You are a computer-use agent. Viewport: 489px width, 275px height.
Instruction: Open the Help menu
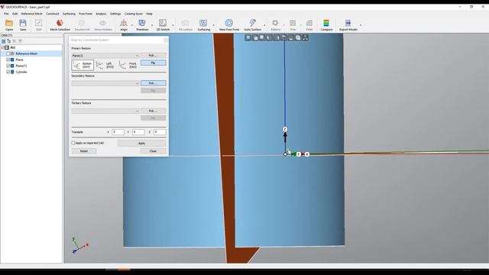150,14
